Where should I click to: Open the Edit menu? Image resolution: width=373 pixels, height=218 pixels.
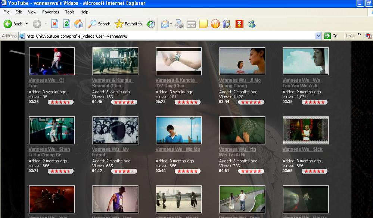19,12
